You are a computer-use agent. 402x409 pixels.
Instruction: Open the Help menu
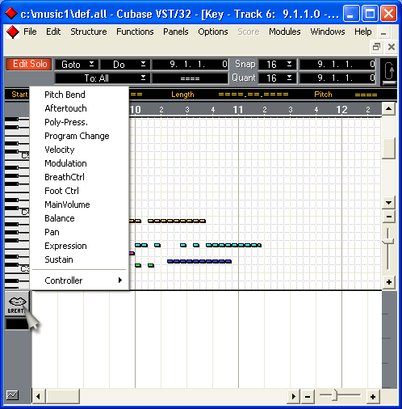[363, 32]
